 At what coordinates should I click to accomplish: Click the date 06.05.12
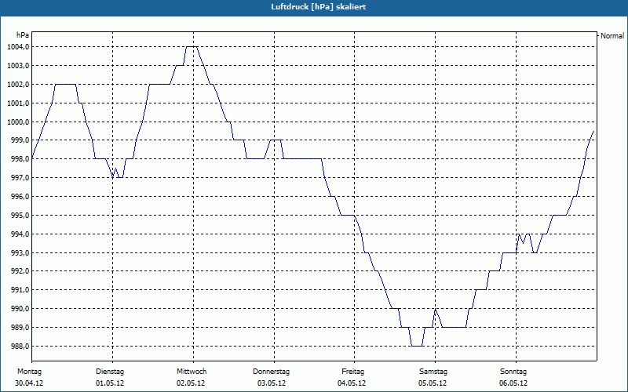[x=513, y=383]
